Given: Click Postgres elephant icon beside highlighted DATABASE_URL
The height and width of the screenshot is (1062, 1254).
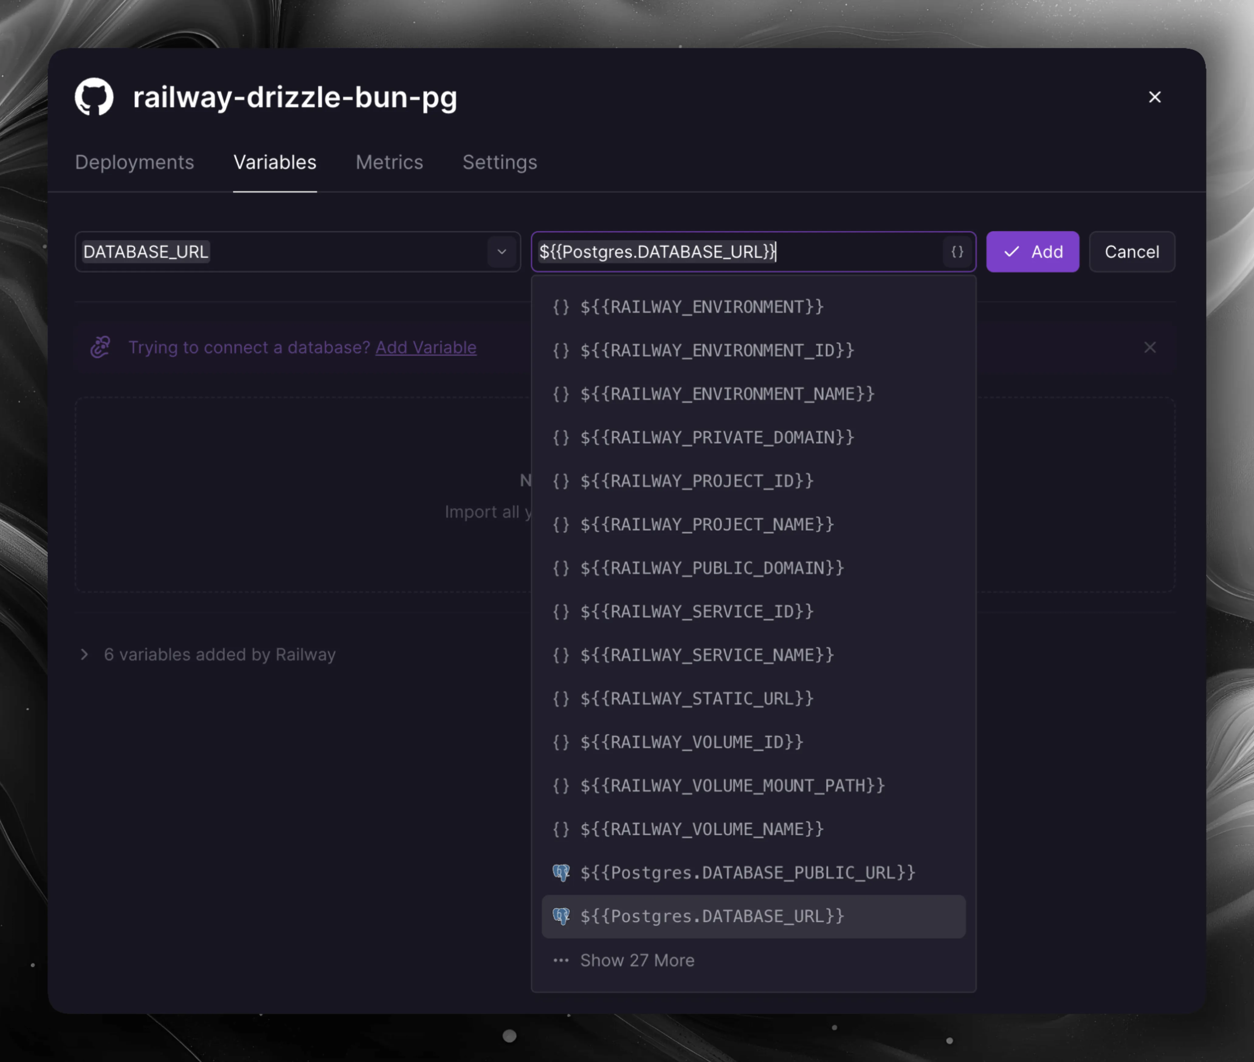Looking at the screenshot, I should 561,916.
